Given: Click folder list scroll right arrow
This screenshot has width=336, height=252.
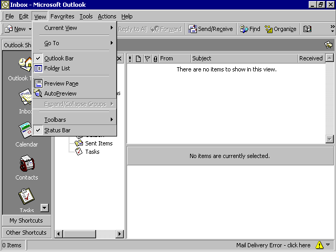Looking at the screenshot, I should [120, 234].
